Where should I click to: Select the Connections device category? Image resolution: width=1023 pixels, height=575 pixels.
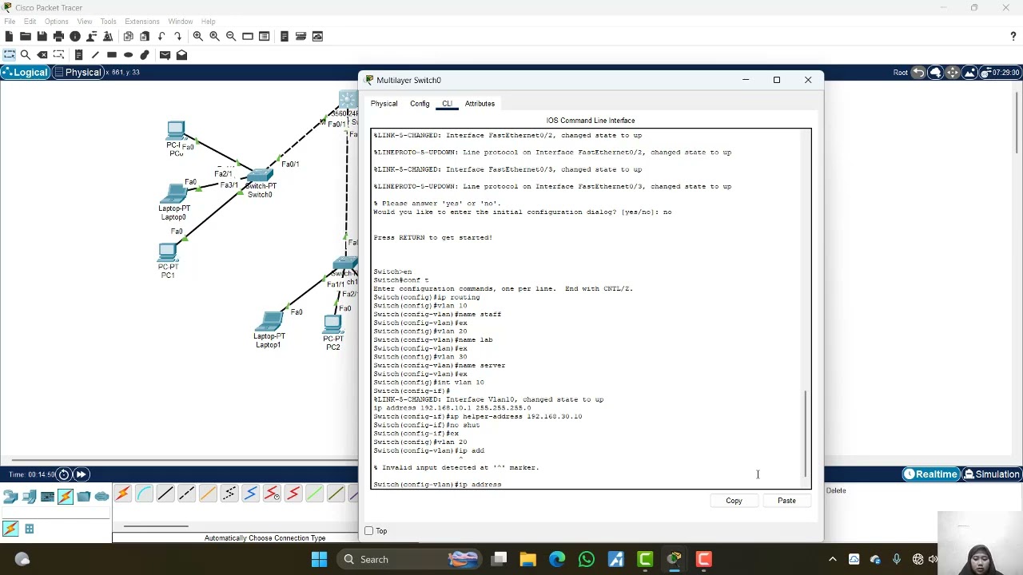pyautogui.click(x=66, y=497)
